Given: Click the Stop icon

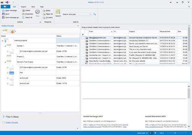Looking at the screenshot, I should point(37,12).
